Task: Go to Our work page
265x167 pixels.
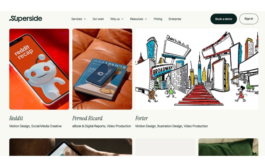Action: coord(98,19)
